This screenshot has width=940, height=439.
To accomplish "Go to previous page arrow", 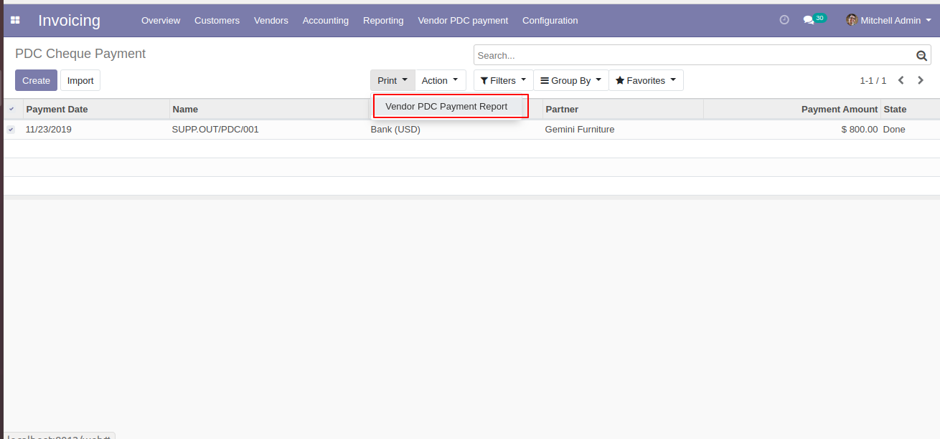I will tap(901, 80).
